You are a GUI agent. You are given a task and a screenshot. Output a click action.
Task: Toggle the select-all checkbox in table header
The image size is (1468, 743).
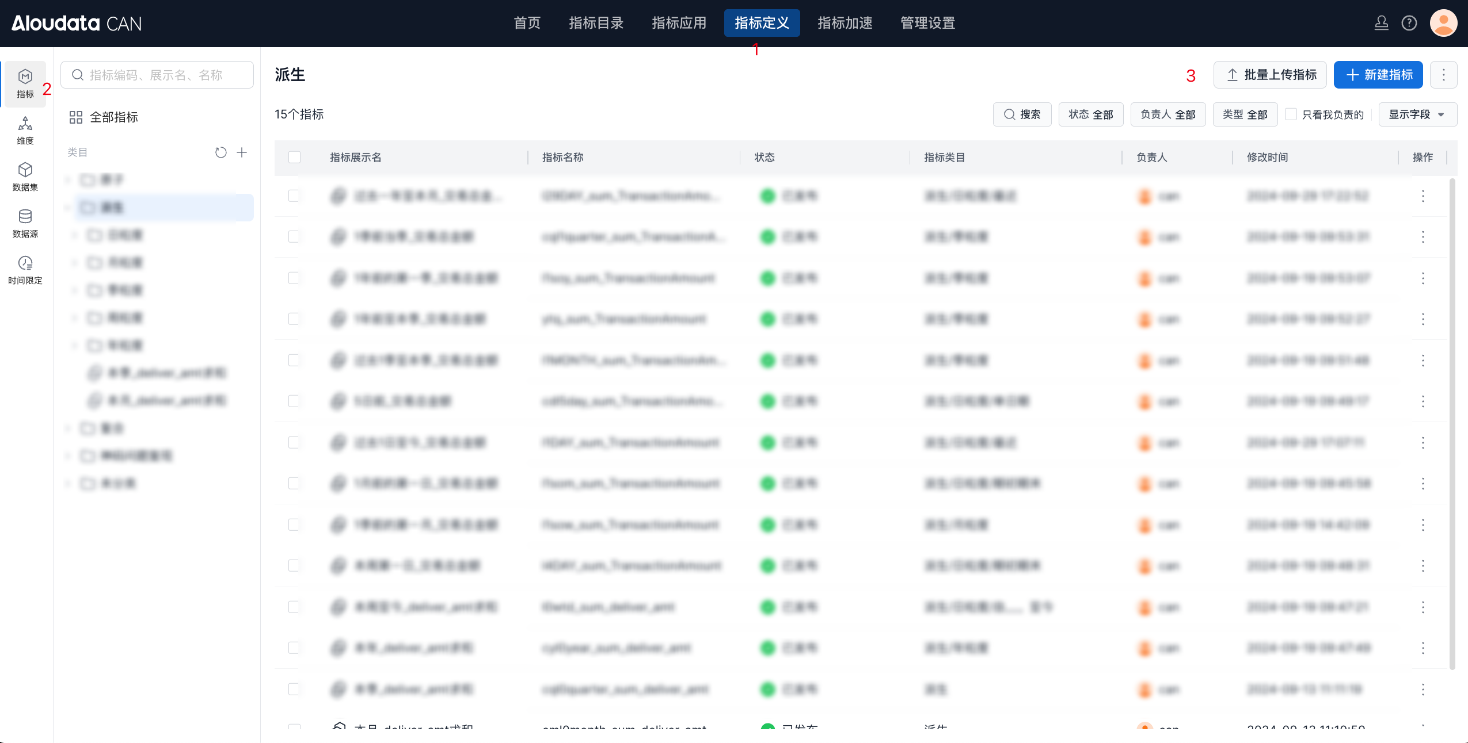click(x=295, y=157)
